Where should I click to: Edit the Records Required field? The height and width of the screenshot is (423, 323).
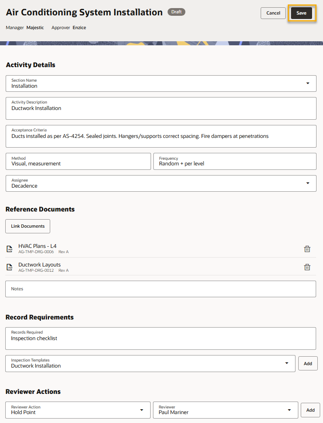click(161, 338)
